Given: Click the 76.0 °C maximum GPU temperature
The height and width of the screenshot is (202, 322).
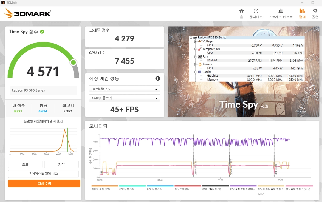Looking at the screenshot, I should pyautogui.click(x=298, y=53).
